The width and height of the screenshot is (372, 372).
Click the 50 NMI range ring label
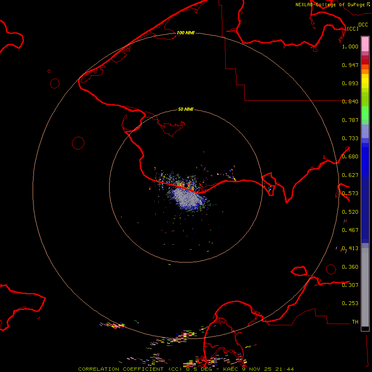[186, 109]
